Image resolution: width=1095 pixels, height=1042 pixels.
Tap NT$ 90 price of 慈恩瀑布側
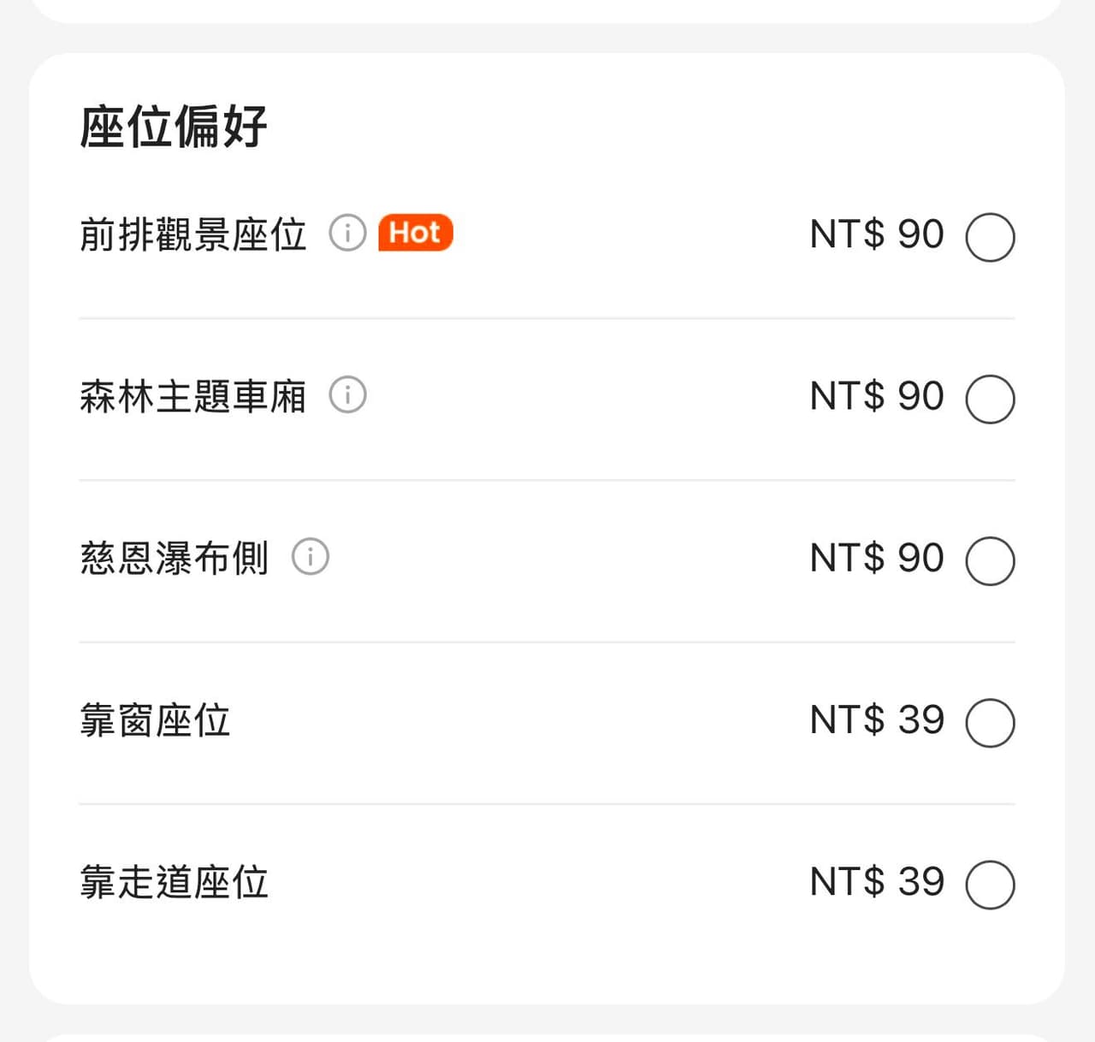(x=877, y=558)
